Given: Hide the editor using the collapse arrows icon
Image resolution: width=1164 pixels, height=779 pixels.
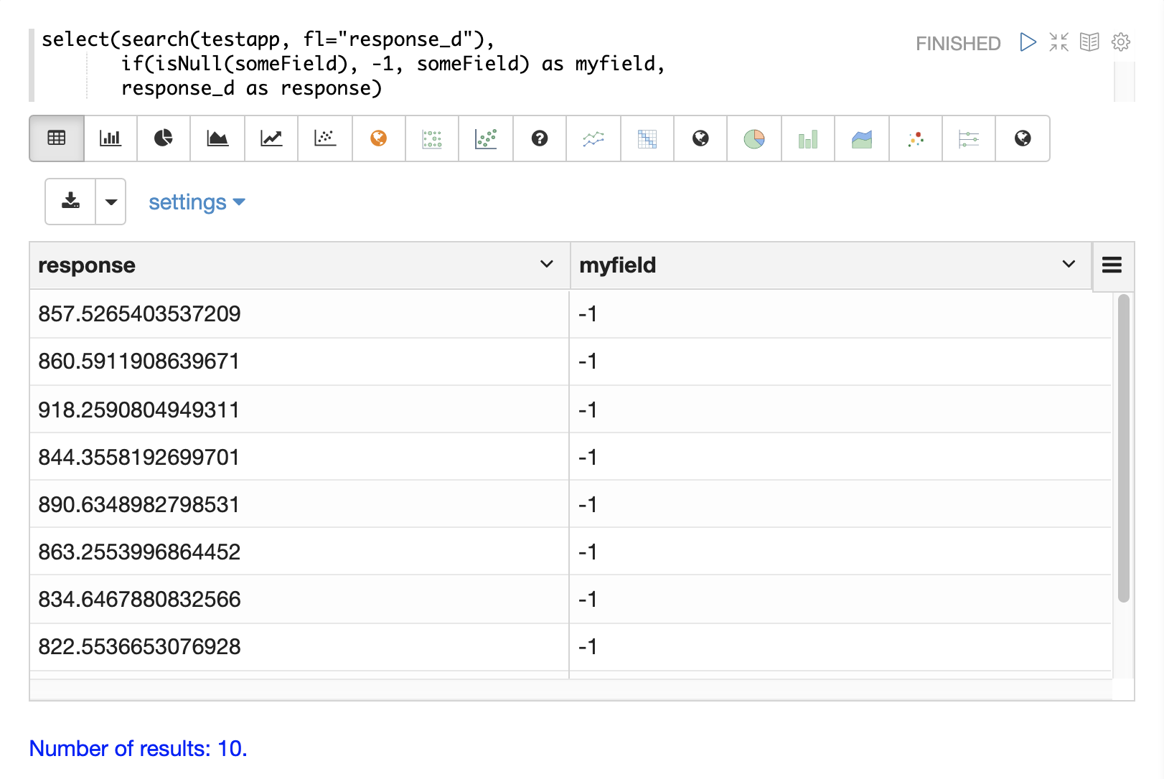Looking at the screenshot, I should tap(1059, 42).
